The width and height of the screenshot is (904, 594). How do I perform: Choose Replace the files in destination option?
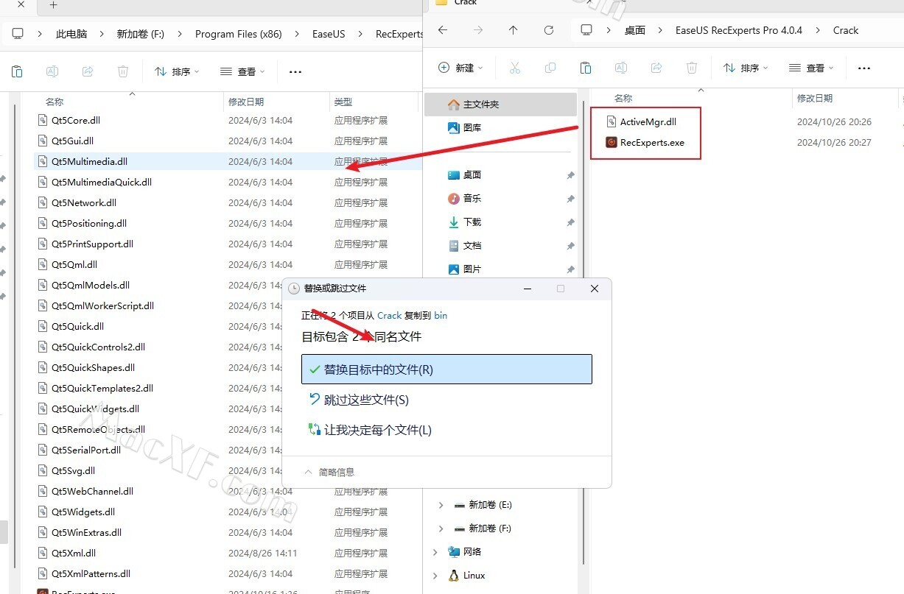tap(446, 370)
